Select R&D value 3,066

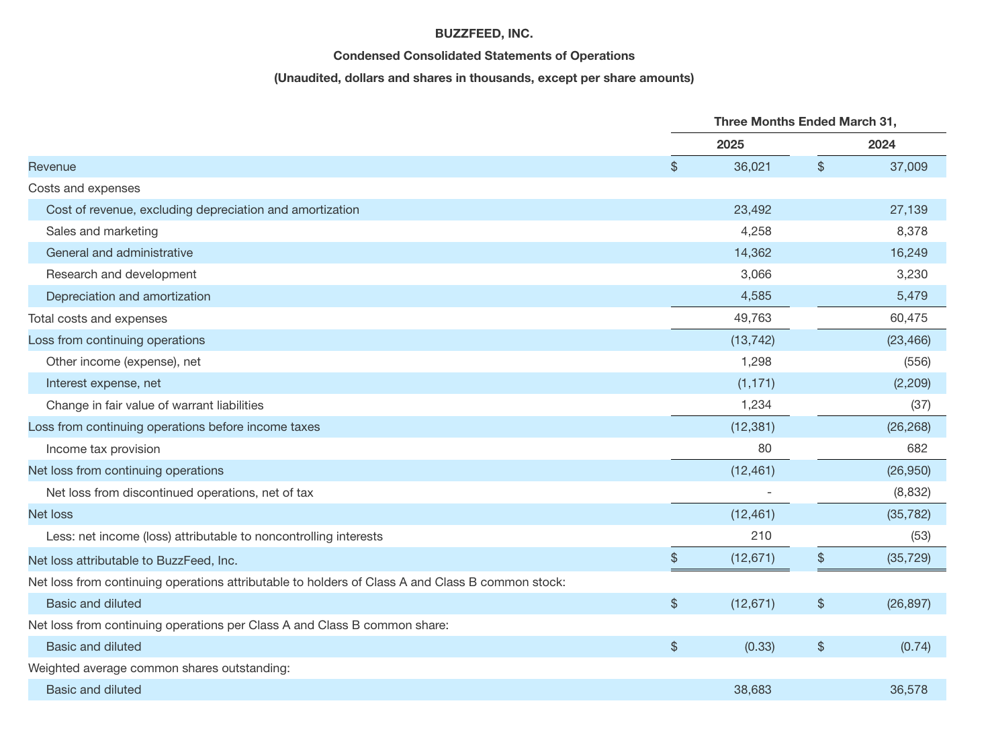click(756, 274)
